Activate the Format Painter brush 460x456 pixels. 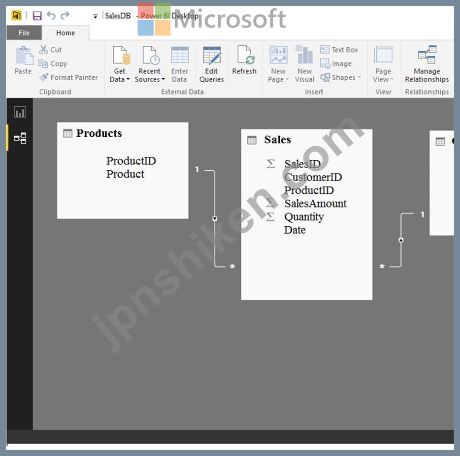(x=44, y=77)
